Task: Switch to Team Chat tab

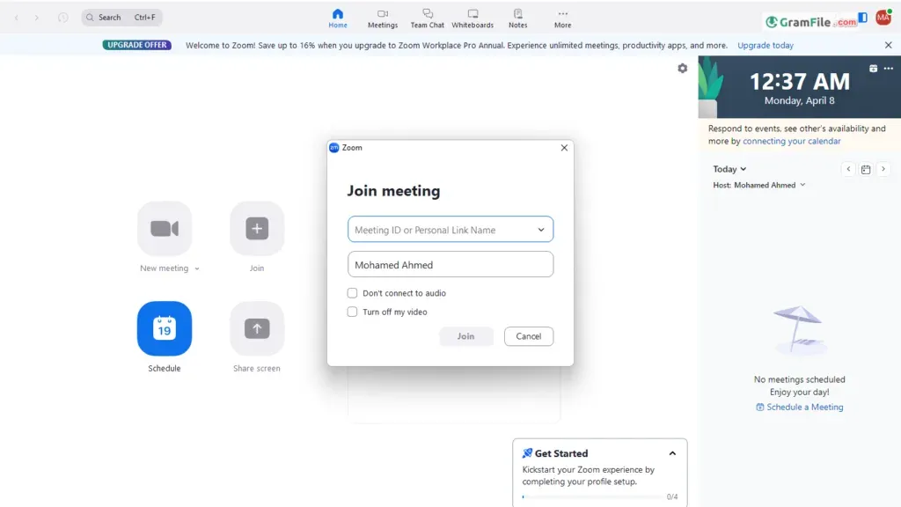Action: [x=427, y=18]
